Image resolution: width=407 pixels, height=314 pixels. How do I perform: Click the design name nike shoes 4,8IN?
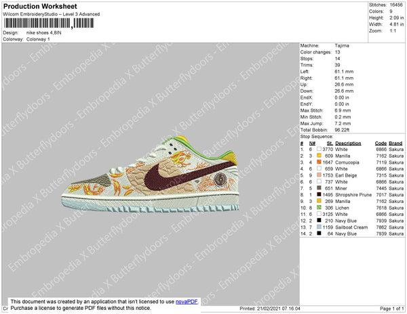coord(44,32)
